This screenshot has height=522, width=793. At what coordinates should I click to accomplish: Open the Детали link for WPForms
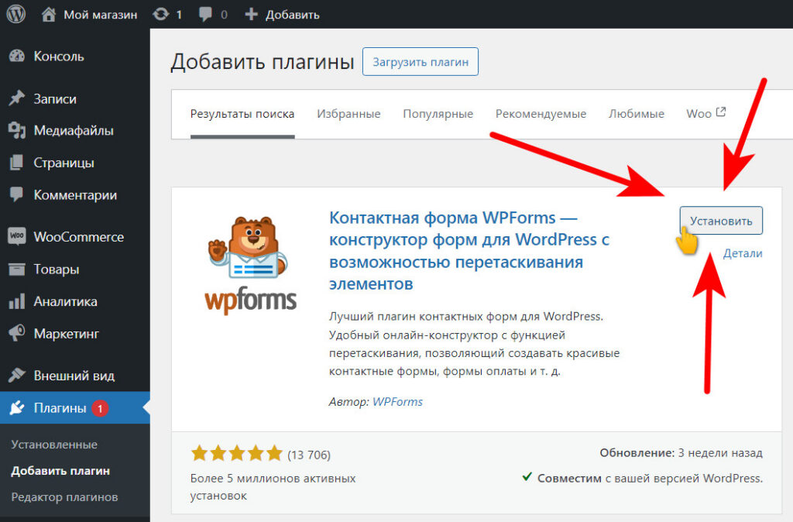pos(743,253)
